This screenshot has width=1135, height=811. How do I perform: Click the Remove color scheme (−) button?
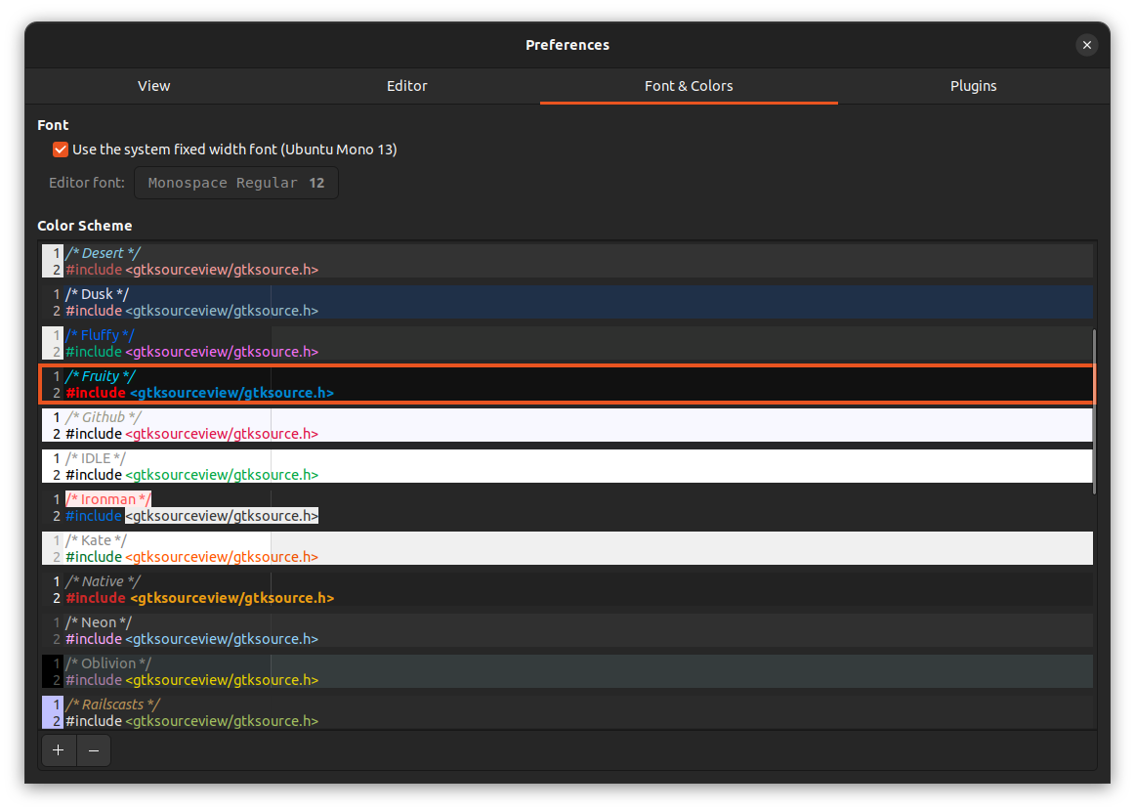(x=93, y=750)
